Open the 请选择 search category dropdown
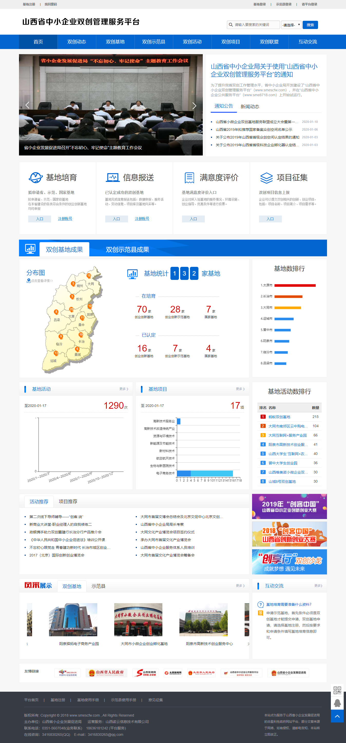Viewport: 346px width, 743px height. point(291,25)
